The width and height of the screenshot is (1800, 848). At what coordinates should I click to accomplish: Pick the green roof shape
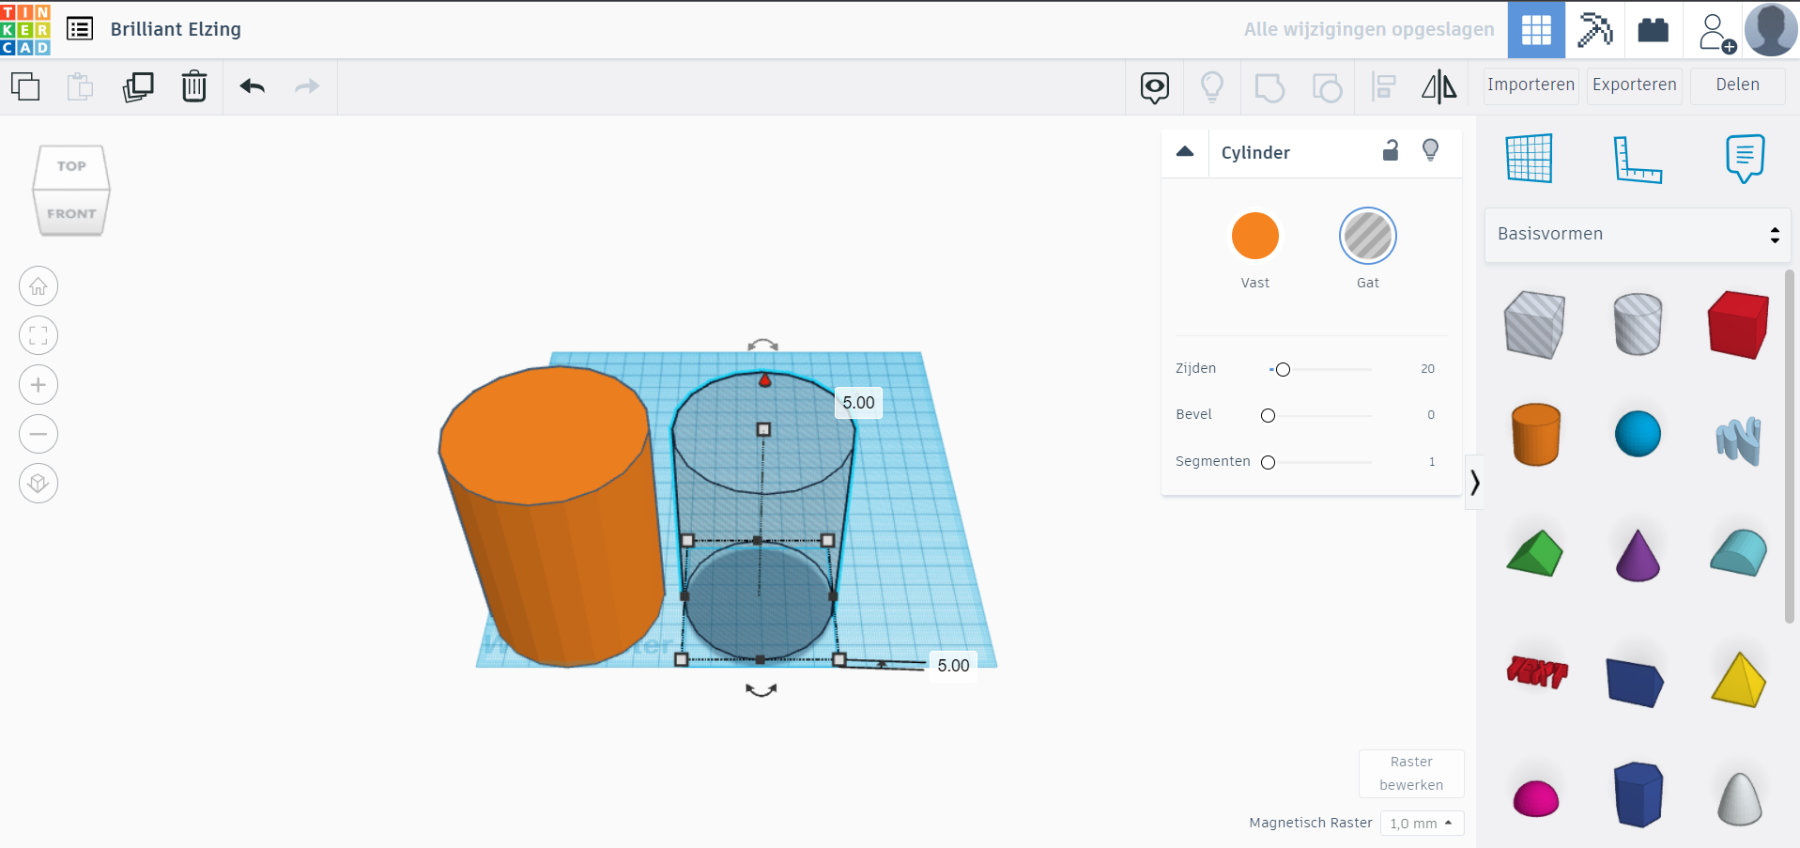click(1534, 552)
